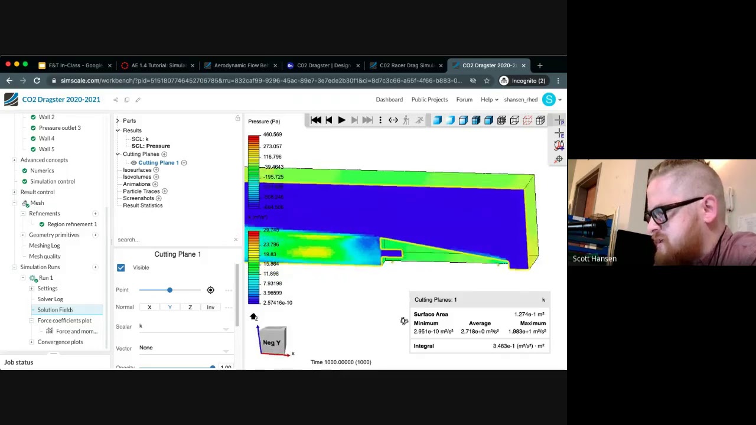Viewport: 756px width, 425px height.
Task: Click the loop/bounce playback arrows icon
Action: [x=393, y=120]
